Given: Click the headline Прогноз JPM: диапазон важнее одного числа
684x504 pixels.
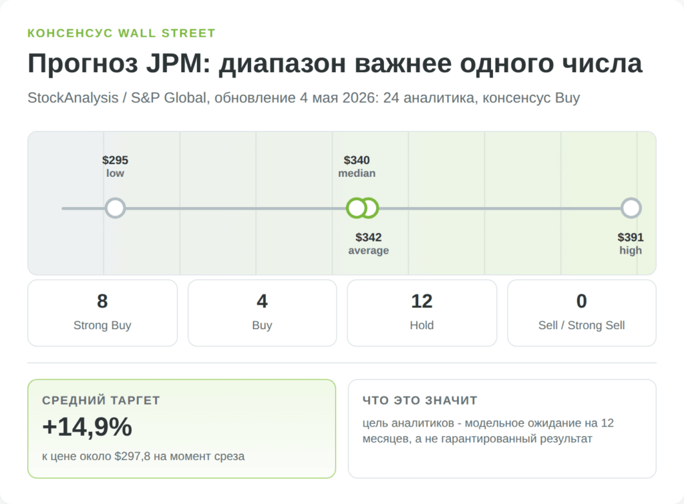Looking at the screenshot, I should (335, 63).
